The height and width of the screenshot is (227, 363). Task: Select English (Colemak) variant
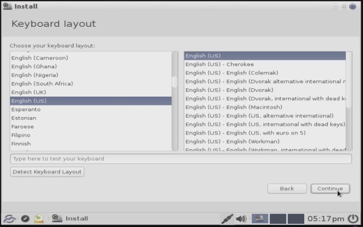point(265,73)
